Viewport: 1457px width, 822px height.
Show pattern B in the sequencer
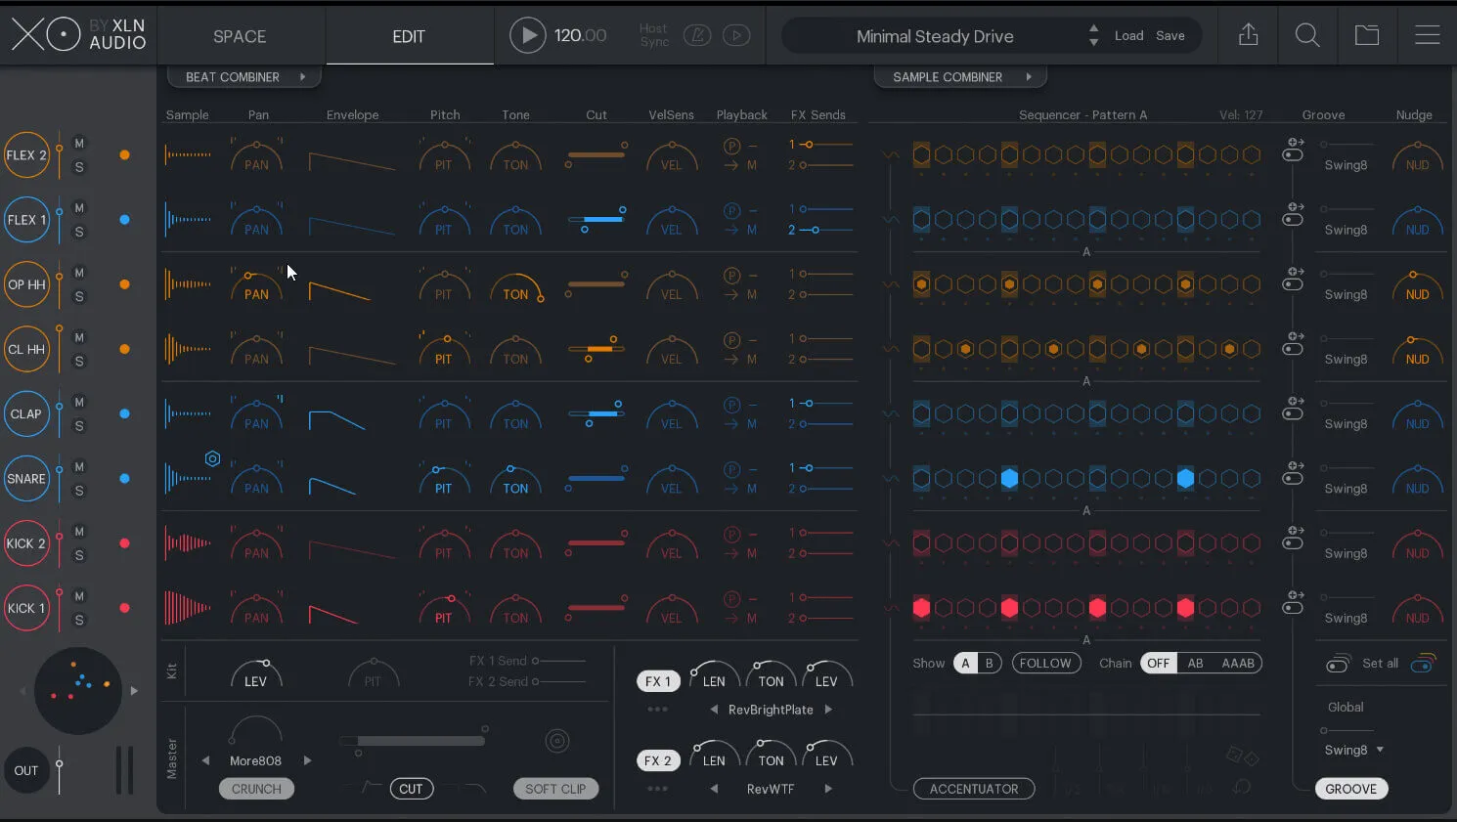tap(991, 663)
